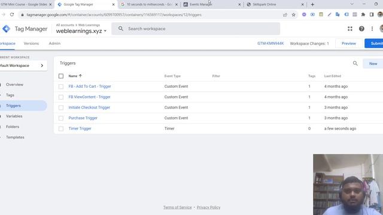Check the Timer Trigger checkbox

pos(61,128)
